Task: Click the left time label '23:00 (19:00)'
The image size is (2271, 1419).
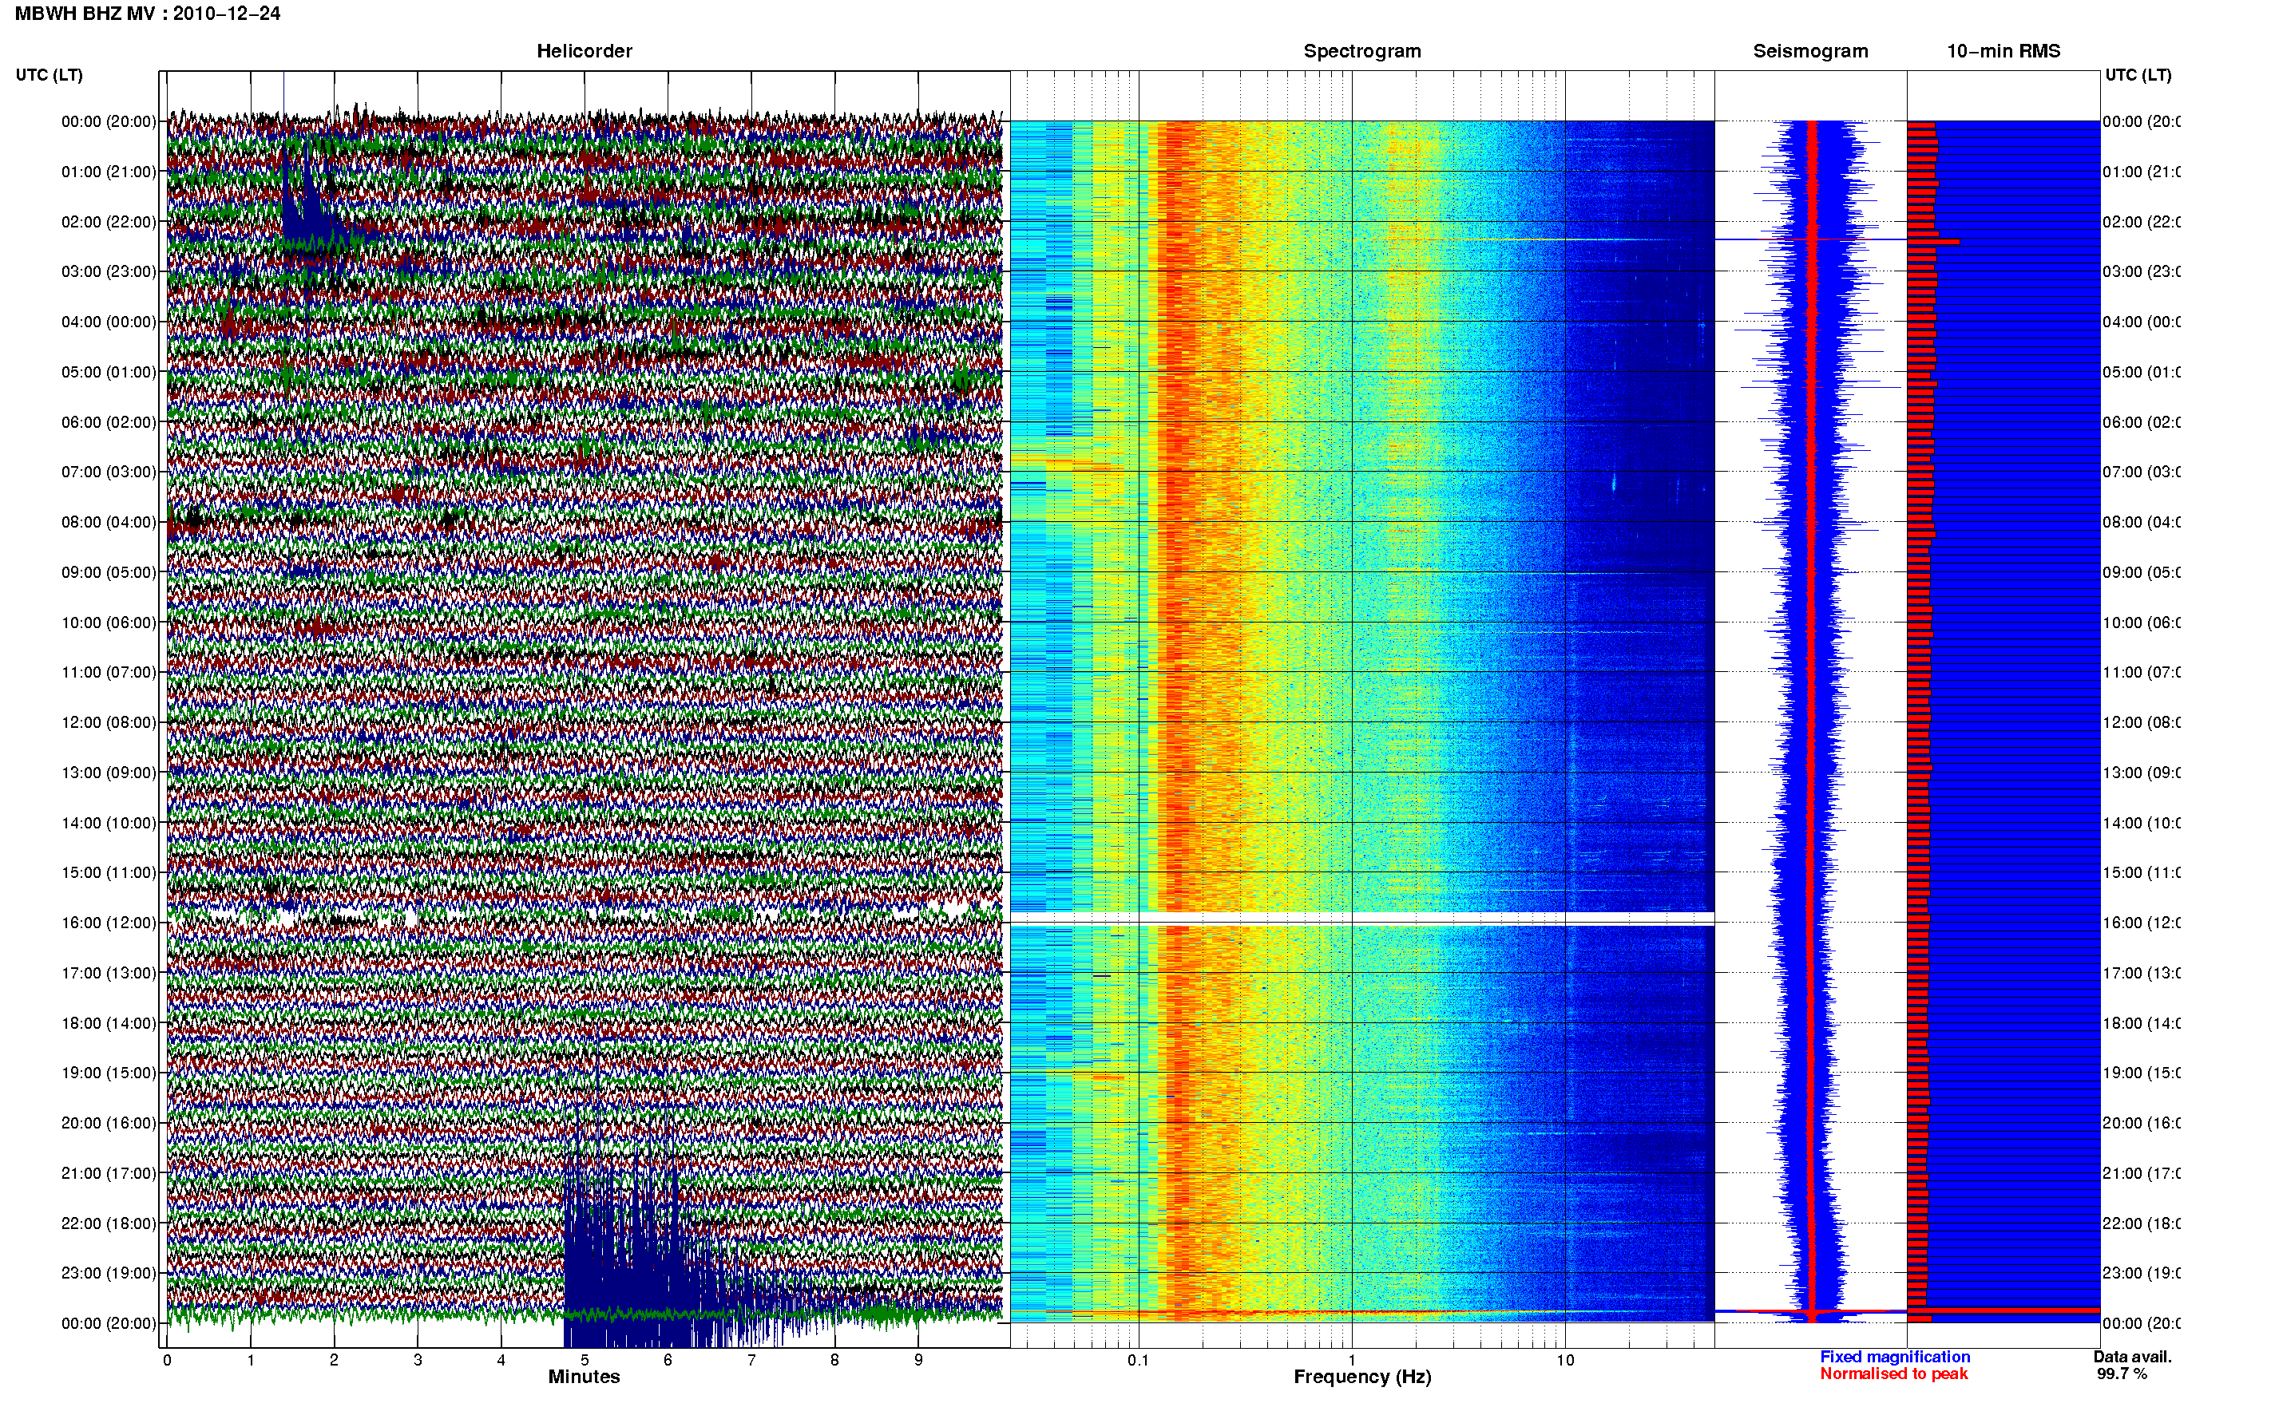Action: [109, 1274]
